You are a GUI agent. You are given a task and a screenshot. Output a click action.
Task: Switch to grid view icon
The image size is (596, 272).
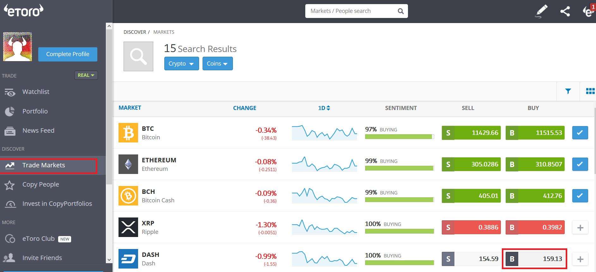click(x=590, y=91)
